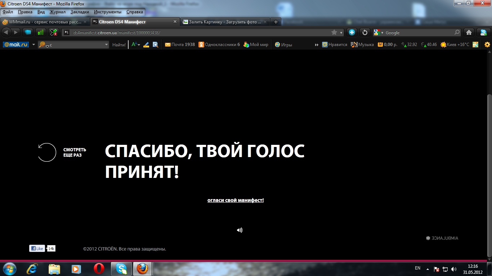Screen dimensions: 492x276
Task: Open the system volume tray icon
Action: [x=454, y=269]
